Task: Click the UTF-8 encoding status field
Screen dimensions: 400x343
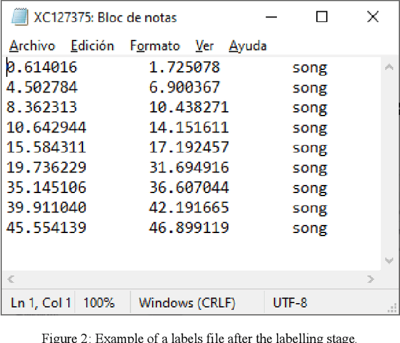Action: tap(290, 303)
